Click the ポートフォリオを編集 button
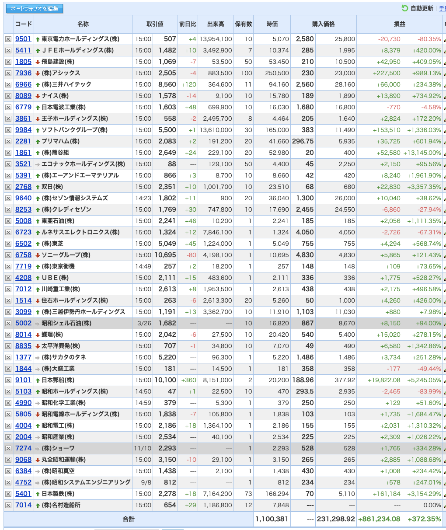Image resolution: width=446 pixels, height=530 pixels. 35,8
